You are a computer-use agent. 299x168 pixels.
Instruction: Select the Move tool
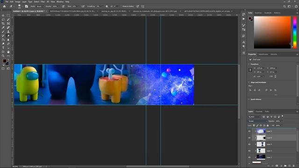tap(3, 15)
